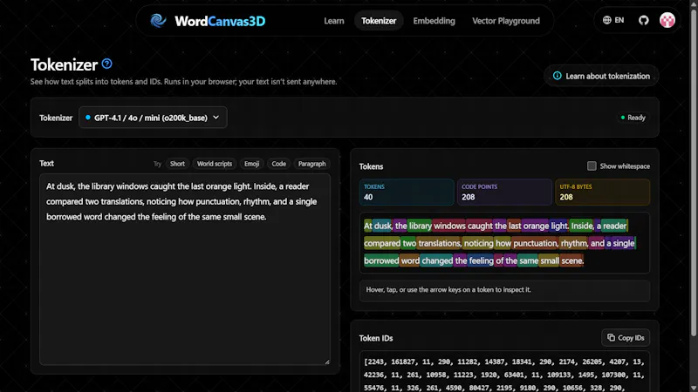Viewport: 698px width, 392px height.
Task: Inspect the 'caught' token
Action: (x=479, y=226)
